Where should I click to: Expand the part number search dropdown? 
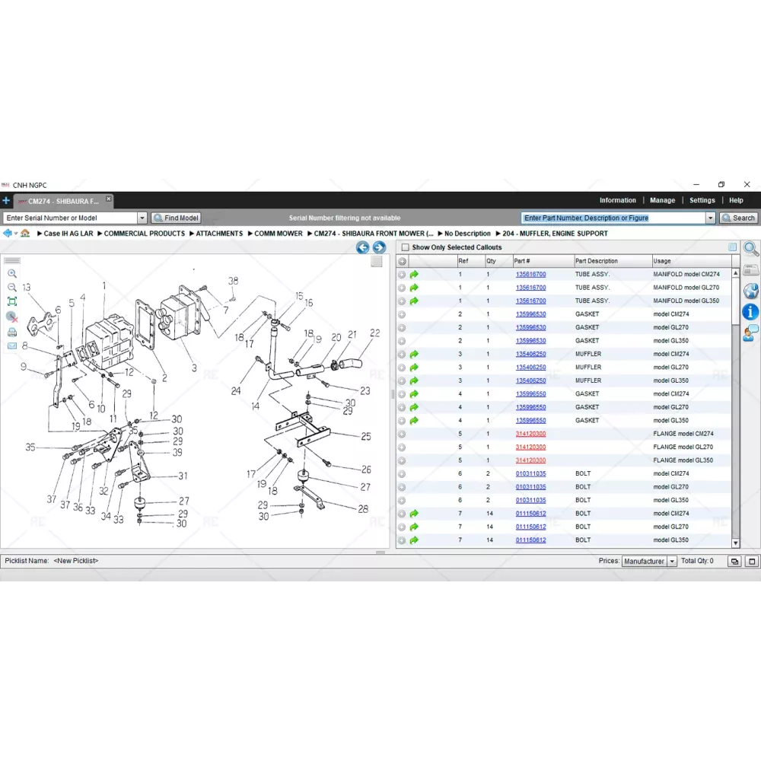tap(711, 218)
